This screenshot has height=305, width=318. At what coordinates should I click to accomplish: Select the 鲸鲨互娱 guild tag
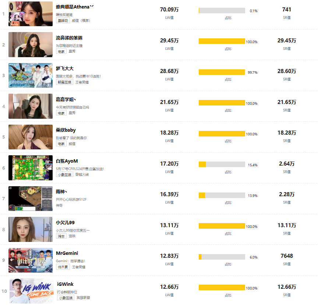pyautogui.click(x=64, y=82)
